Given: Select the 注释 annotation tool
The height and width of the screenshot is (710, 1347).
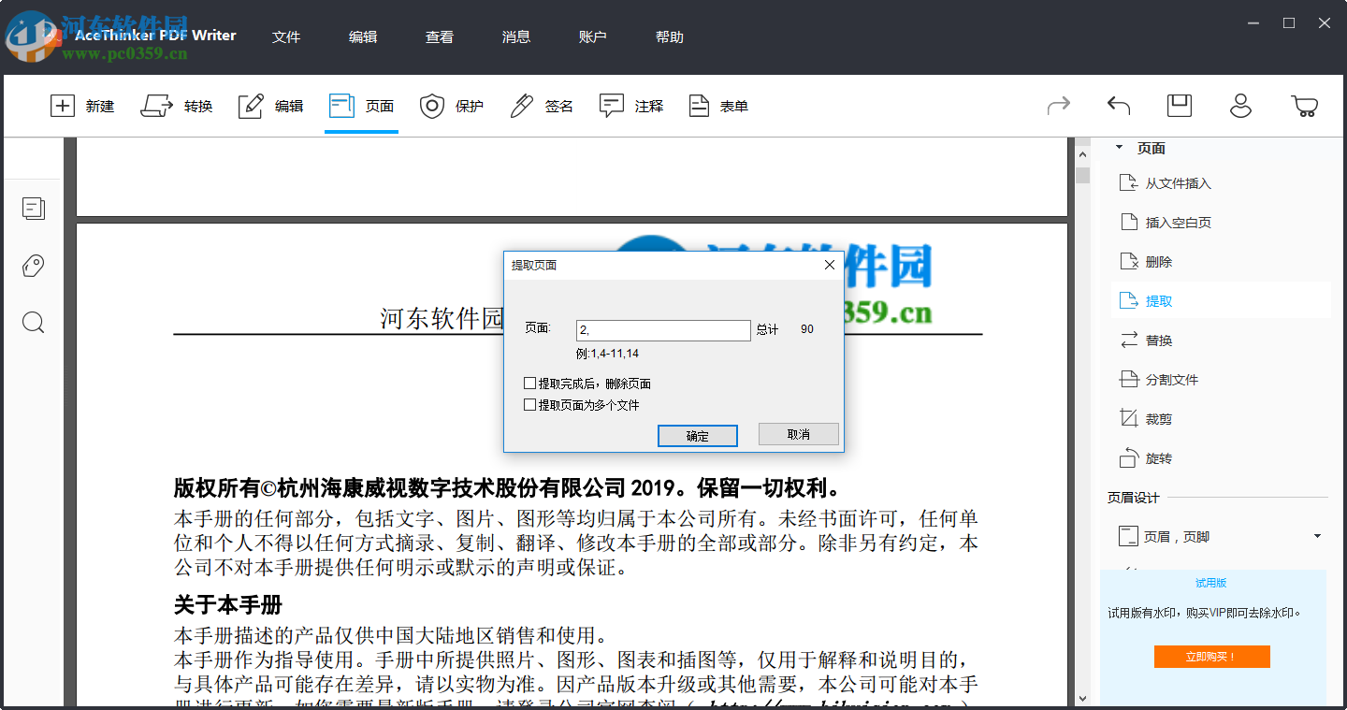Looking at the screenshot, I should tap(631, 106).
